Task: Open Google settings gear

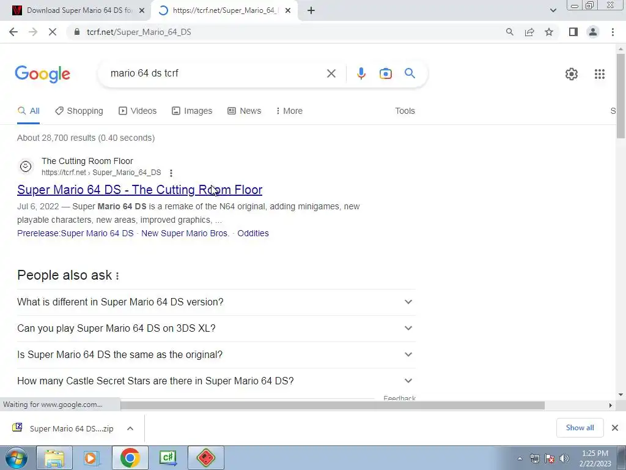Action: click(x=572, y=74)
